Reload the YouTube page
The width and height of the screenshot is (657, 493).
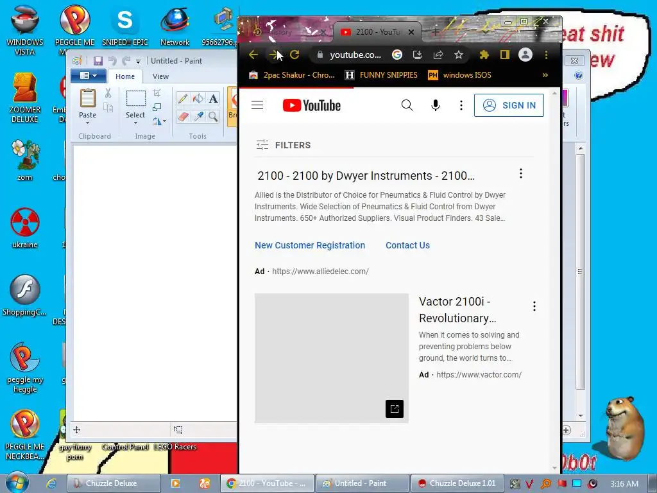pos(294,55)
